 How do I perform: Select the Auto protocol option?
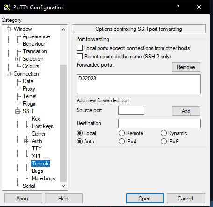tap(79, 142)
